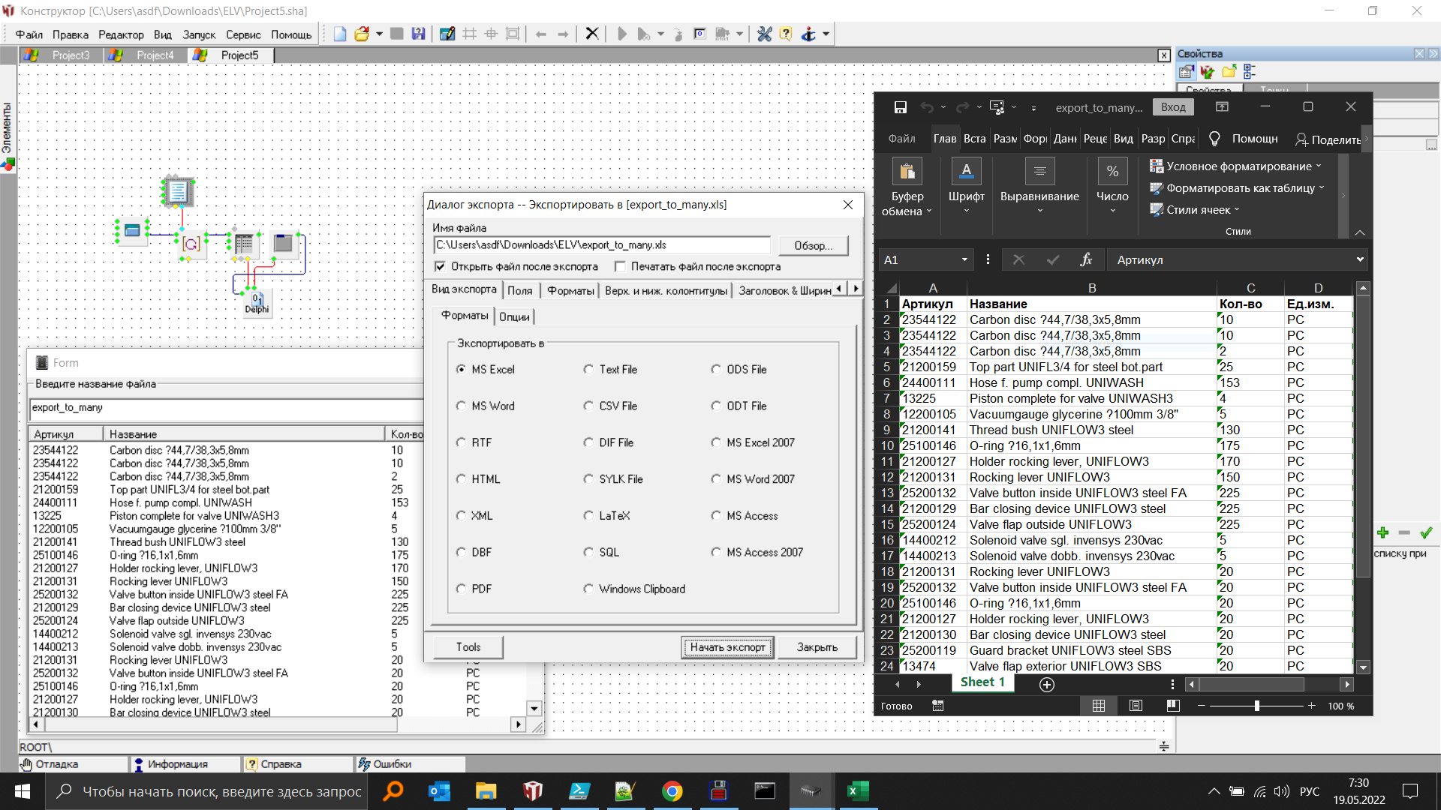
Task: Click the Font (Шрифт) icon in the Excel ribbon
Action: [x=966, y=172]
